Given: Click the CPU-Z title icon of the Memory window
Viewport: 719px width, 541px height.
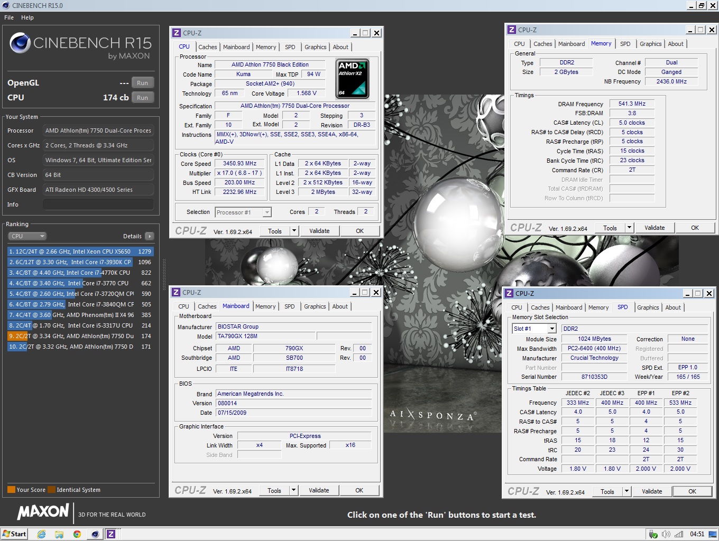Looking at the screenshot, I should [512, 30].
